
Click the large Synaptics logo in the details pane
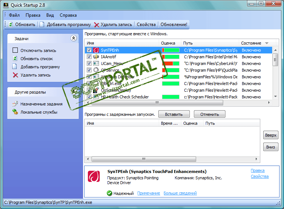94,176
